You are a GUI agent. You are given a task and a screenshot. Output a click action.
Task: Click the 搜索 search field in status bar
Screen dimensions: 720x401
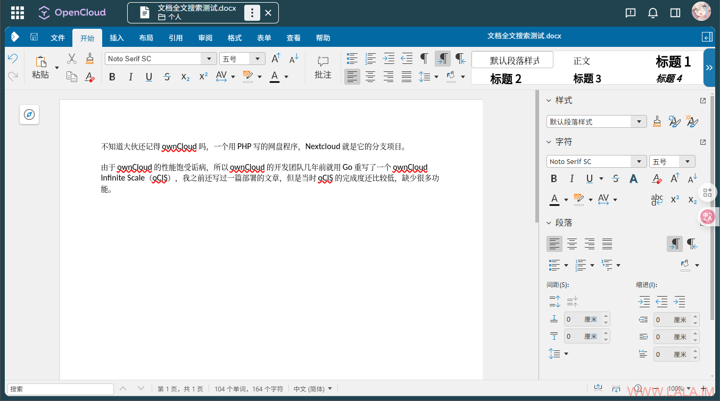click(60, 389)
